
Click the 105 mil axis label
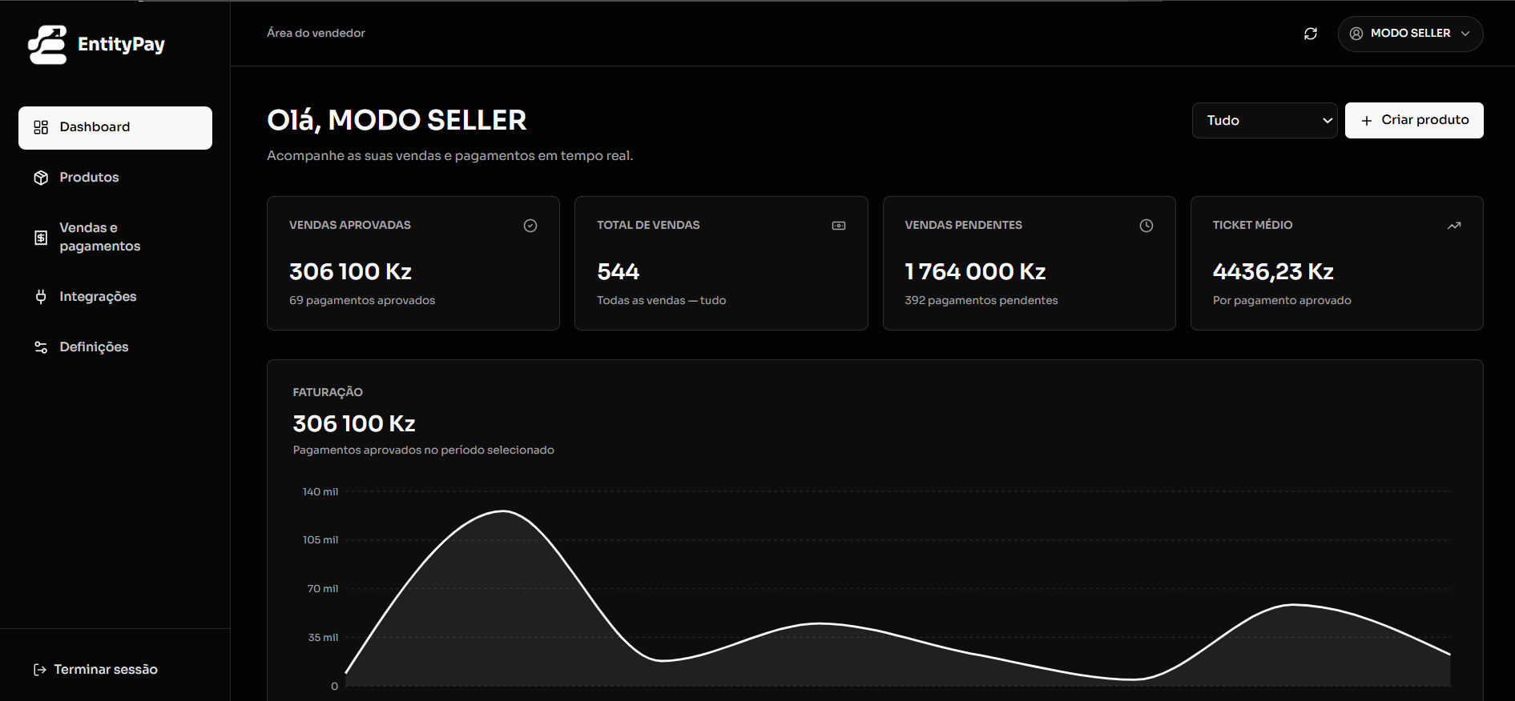tap(320, 540)
